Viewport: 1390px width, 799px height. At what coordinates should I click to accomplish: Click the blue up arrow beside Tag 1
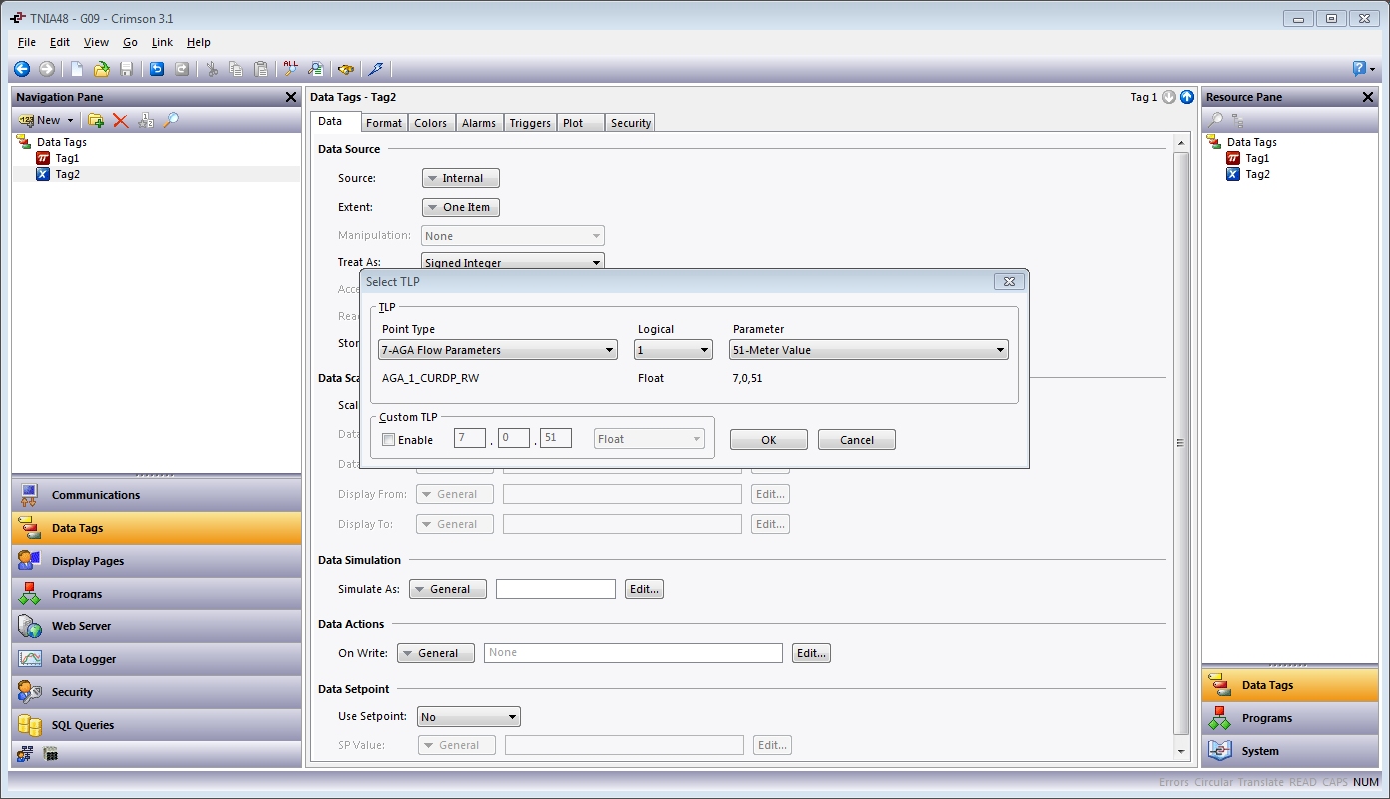[x=1186, y=97]
